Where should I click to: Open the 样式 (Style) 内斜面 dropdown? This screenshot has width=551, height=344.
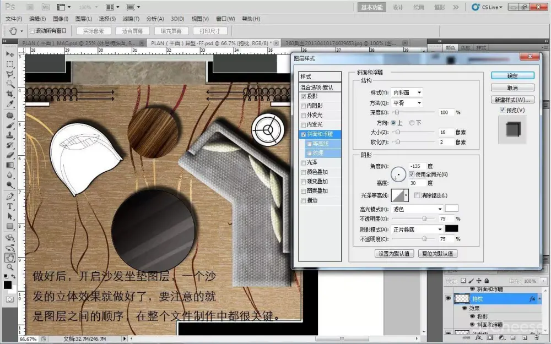pyautogui.click(x=407, y=92)
